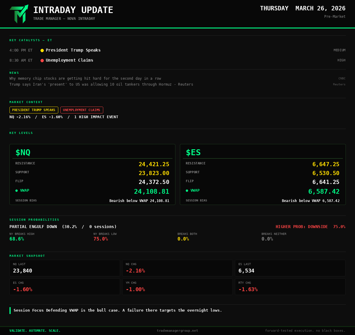Click the YM CHG -1.00% tile
The width and height of the screenshot is (355, 335).
pyautogui.click(x=177, y=287)
